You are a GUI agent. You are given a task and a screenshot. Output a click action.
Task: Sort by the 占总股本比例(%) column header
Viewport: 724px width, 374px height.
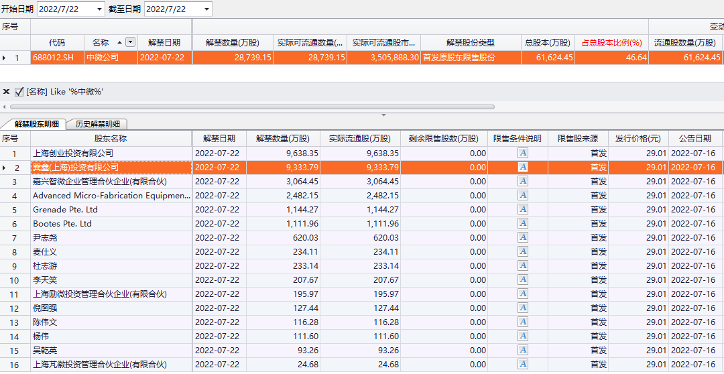pyautogui.click(x=611, y=42)
